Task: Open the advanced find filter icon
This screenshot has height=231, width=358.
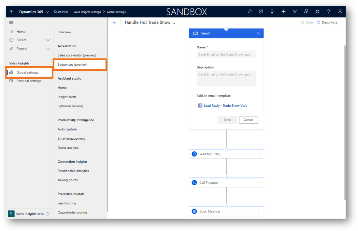Action: click(295, 12)
